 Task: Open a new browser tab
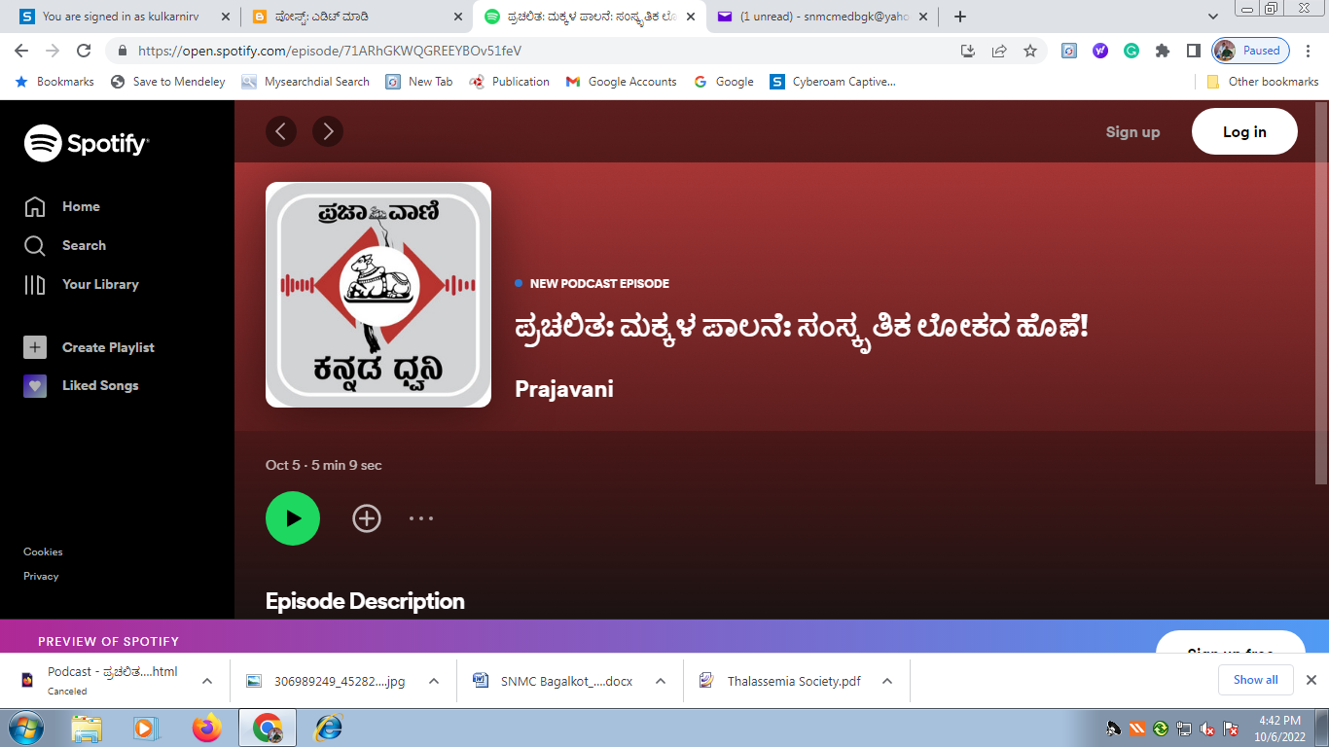click(960, 17)
